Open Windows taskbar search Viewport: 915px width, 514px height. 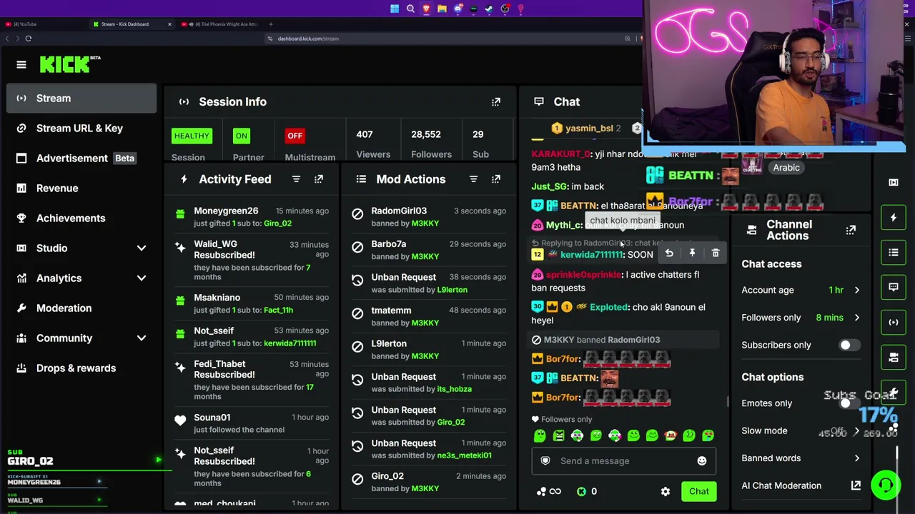(410, 9)
